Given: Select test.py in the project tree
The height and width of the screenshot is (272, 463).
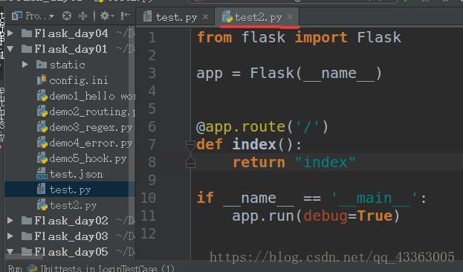Looking at the screenshot, I should pos(70,190).
